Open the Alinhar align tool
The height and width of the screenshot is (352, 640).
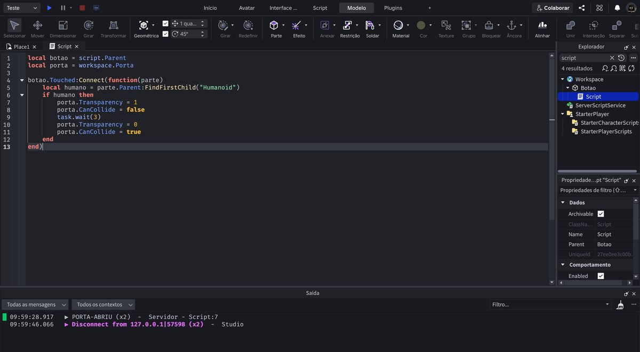click(x=542, y=28)
